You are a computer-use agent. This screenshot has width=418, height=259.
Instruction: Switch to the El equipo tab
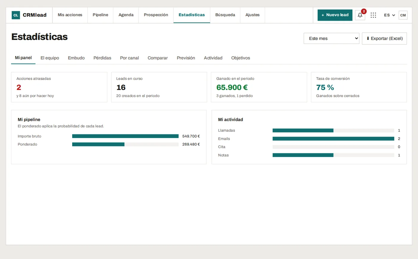(x=50, y=58)
